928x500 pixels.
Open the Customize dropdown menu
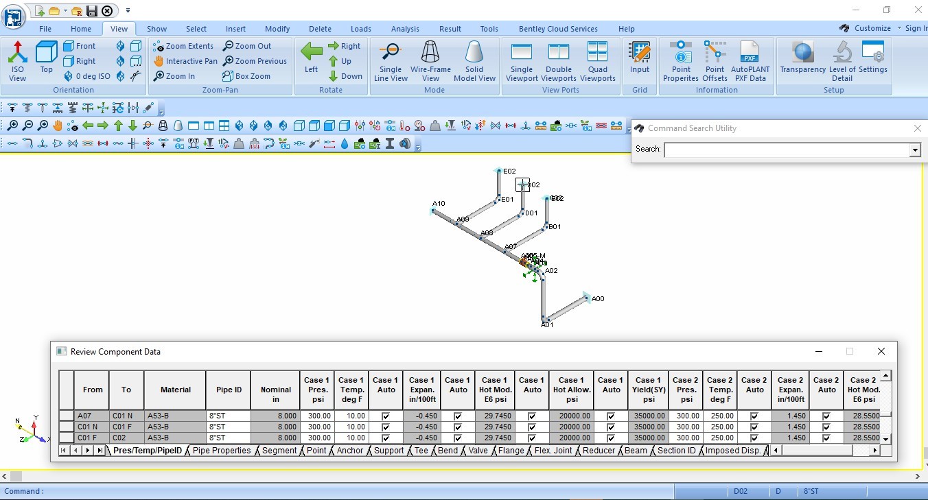[872, 28]
